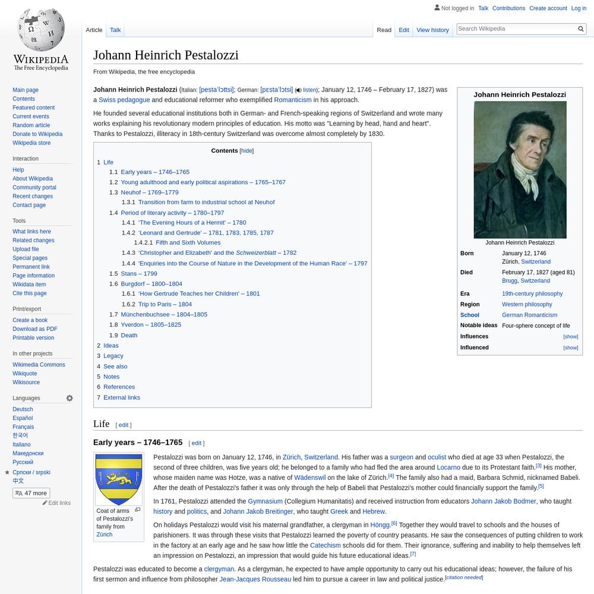Open the Printable version link
The height and width of the screenshot is (594, 594).
pos(33,337)
